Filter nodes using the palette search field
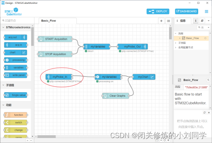 tap(17, 21)
